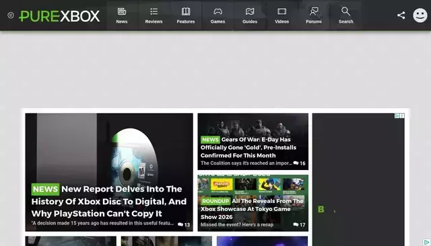The image size is (431, 246).
Task: Click the green NEWS tag on the Gears article
Action: coord(210,140)
